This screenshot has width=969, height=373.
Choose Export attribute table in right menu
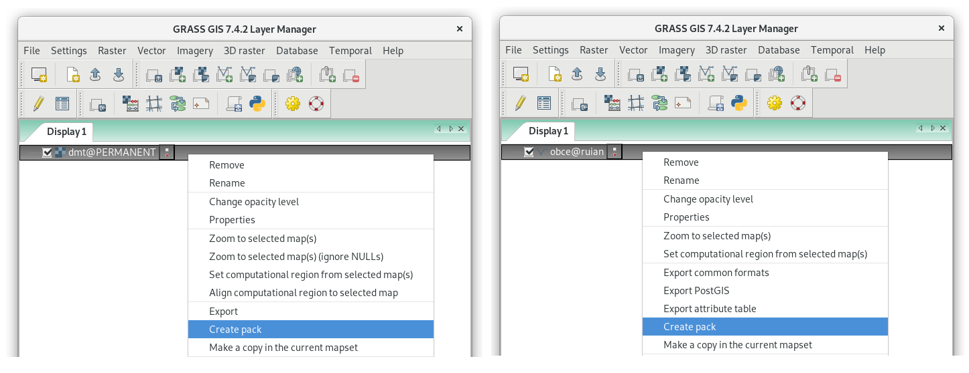765,309
